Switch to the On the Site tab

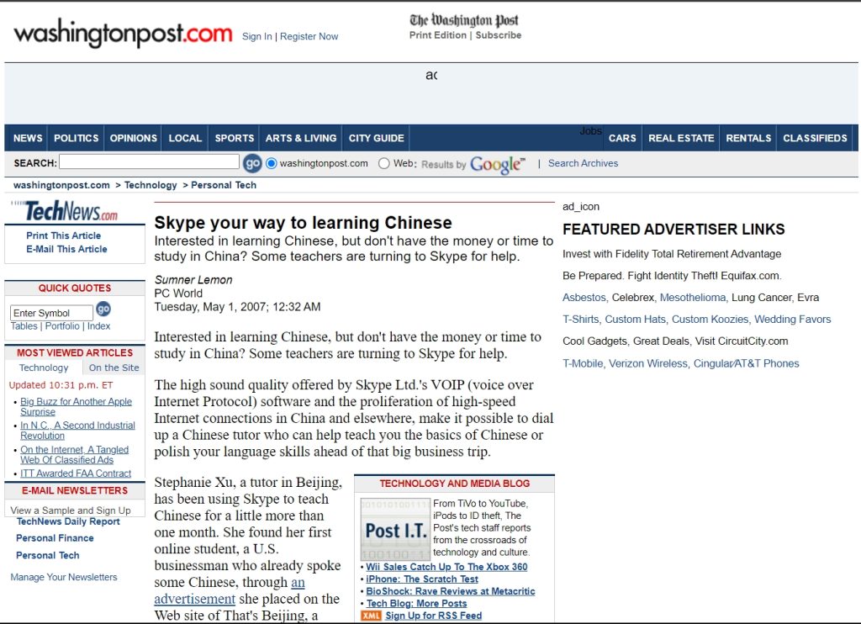[x=114, y=368]
